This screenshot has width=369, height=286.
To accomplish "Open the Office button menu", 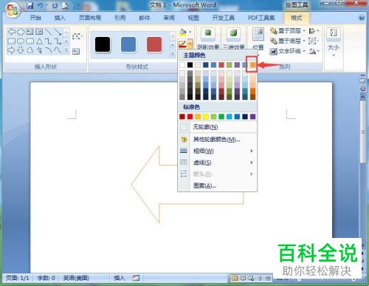I will 13,10.
